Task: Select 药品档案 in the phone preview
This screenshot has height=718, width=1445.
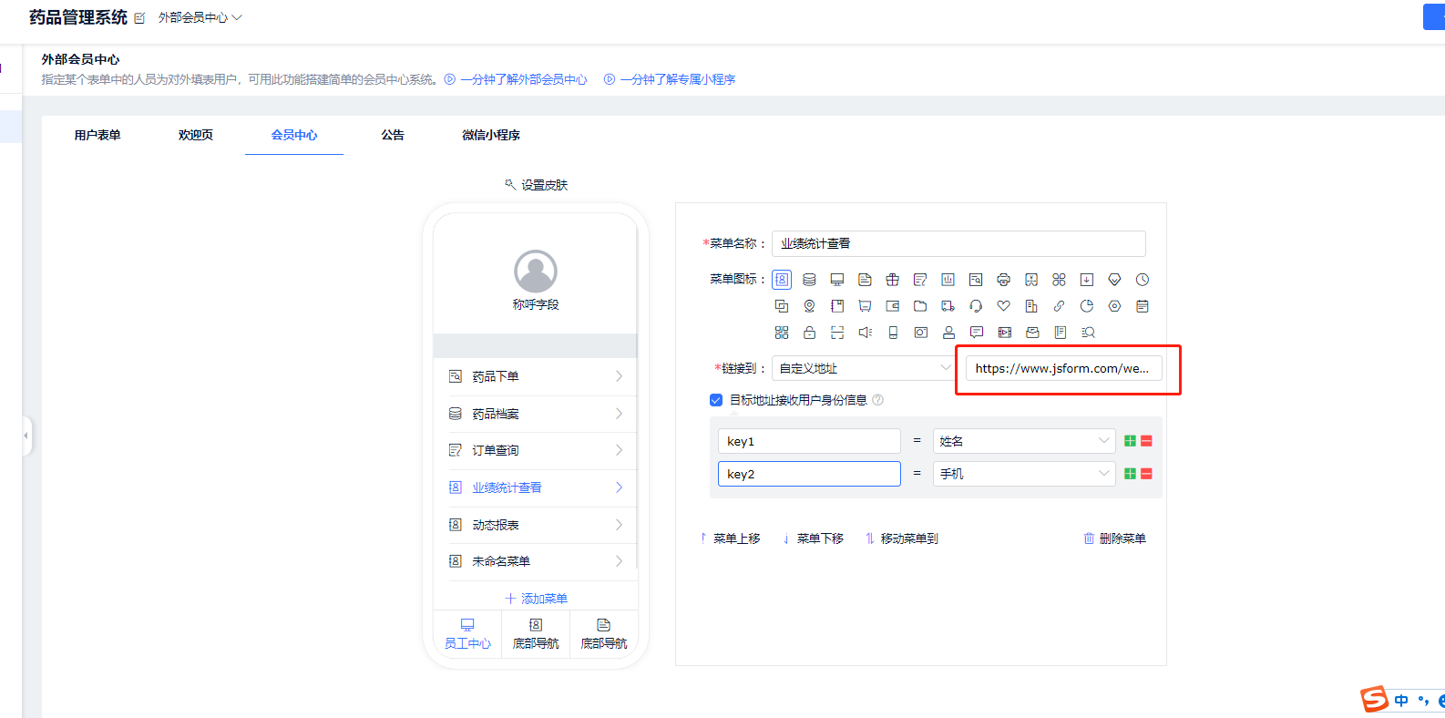Action: 535,414
